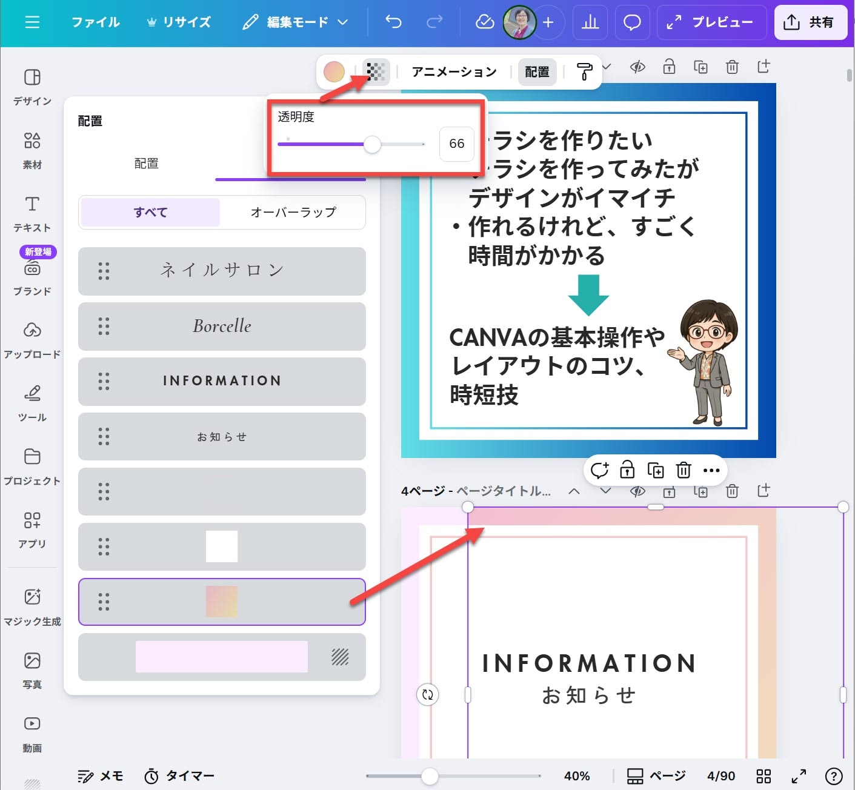
Task: Click the プレビュー button
Action: pos(711,22)
